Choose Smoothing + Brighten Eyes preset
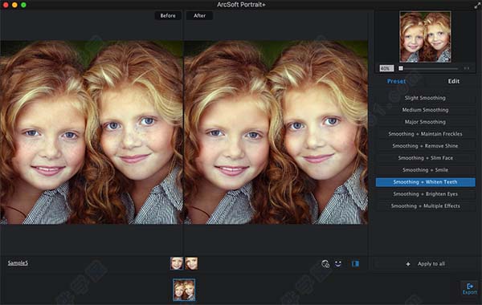This screenshot has width=482, height=305. 425,193
